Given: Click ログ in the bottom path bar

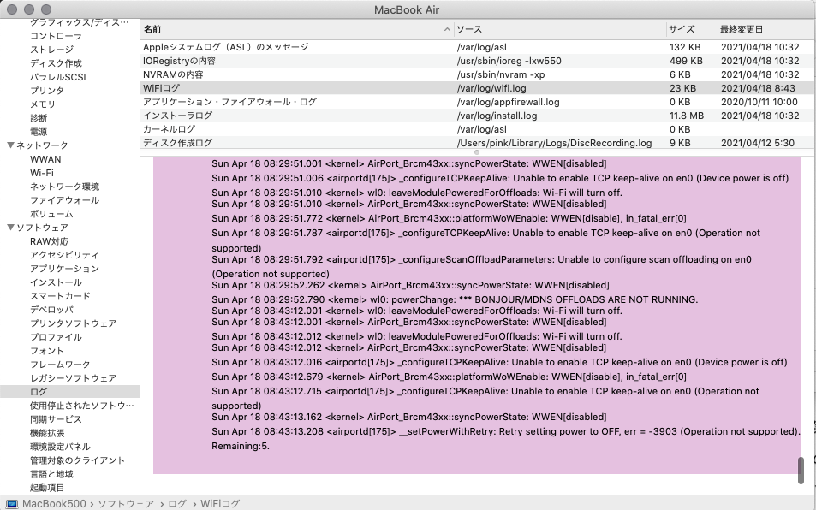Looking at the screenshot, I should (177, 504).
